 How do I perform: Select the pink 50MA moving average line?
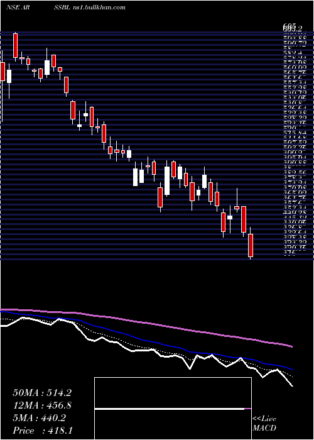(x=146, y=322)
